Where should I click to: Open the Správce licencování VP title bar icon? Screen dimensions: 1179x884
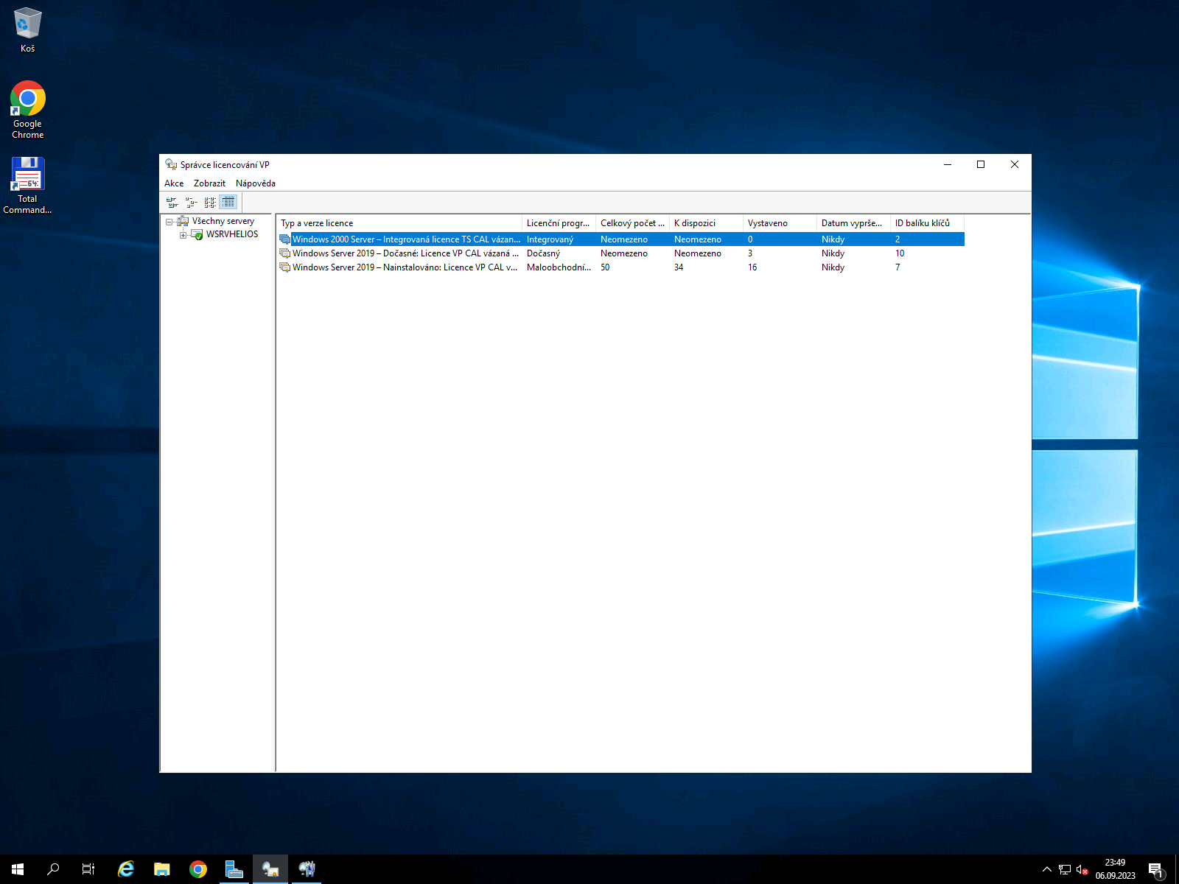(170, 164)
